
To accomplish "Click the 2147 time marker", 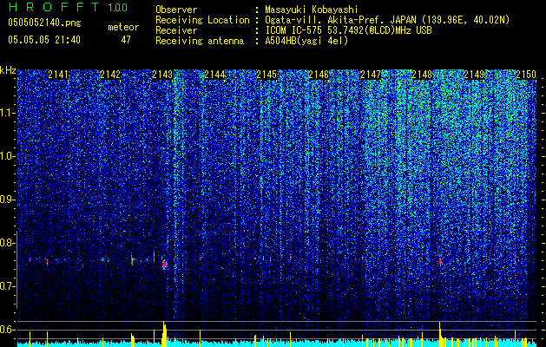I will point(371,74).
